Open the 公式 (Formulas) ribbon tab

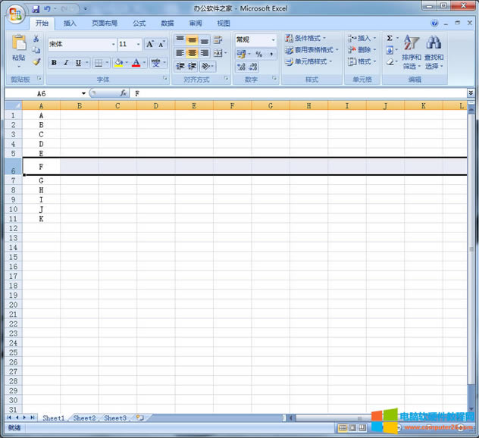[x=139, y=23]
